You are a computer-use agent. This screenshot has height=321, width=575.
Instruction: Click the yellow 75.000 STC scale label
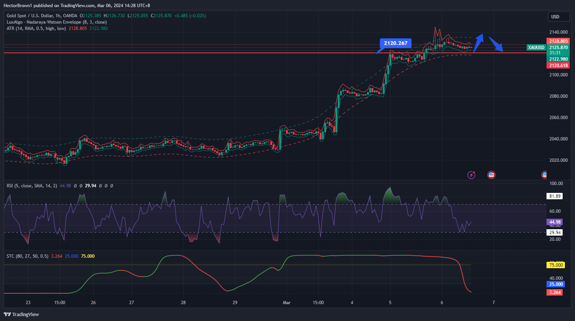point(556,265)
